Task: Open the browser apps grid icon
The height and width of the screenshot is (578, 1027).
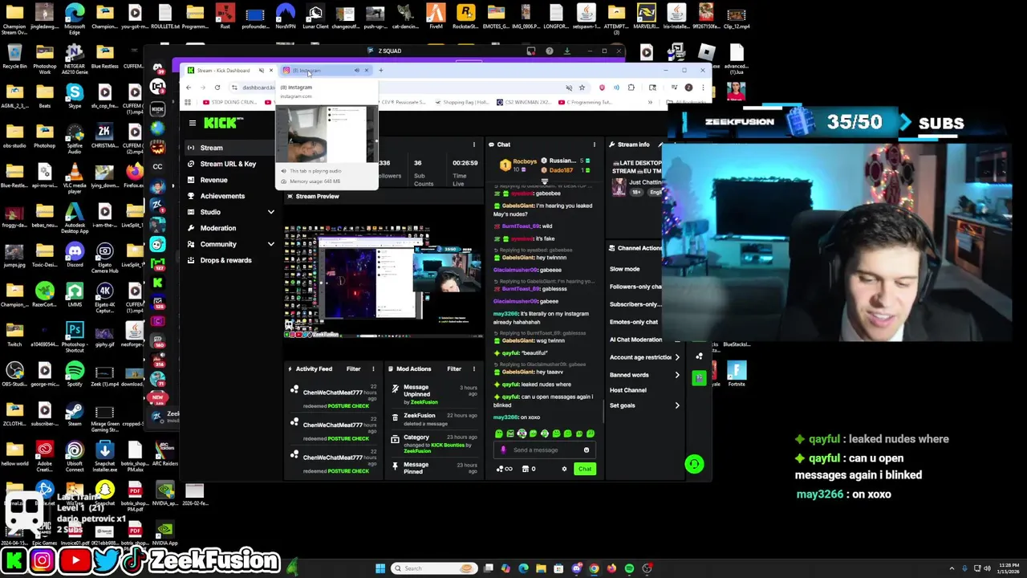Action: pos(188,103)
